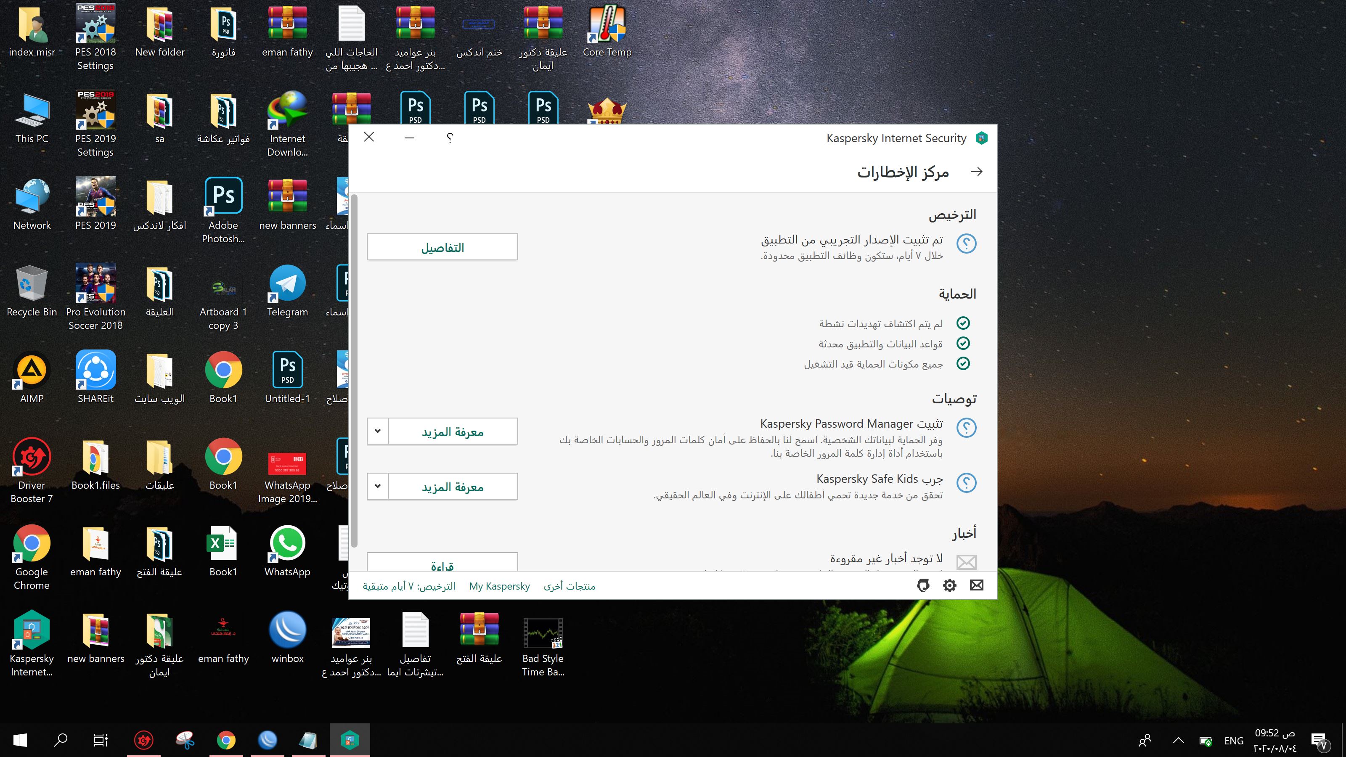
Task: Select the Book1 Excel file icon
Action: click(223, 551)
